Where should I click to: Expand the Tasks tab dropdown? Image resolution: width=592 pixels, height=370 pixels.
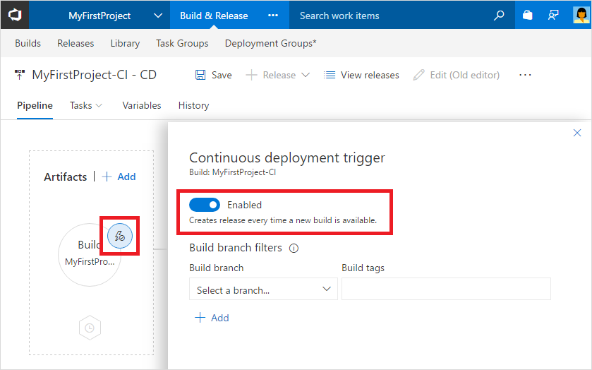click(x=98, y=105)
